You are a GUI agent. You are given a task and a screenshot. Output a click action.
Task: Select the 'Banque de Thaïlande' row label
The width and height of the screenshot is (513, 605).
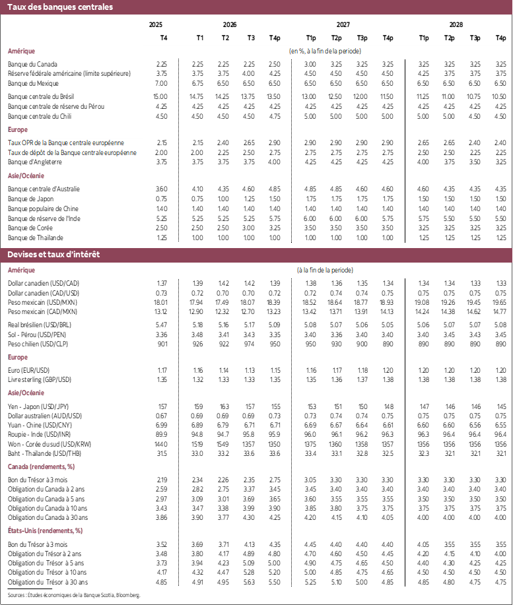tap(36, 238)
